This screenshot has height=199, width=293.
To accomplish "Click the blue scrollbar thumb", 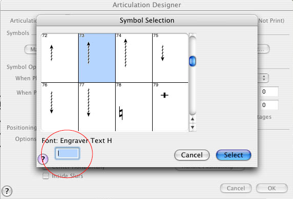I will pos(192,61).
